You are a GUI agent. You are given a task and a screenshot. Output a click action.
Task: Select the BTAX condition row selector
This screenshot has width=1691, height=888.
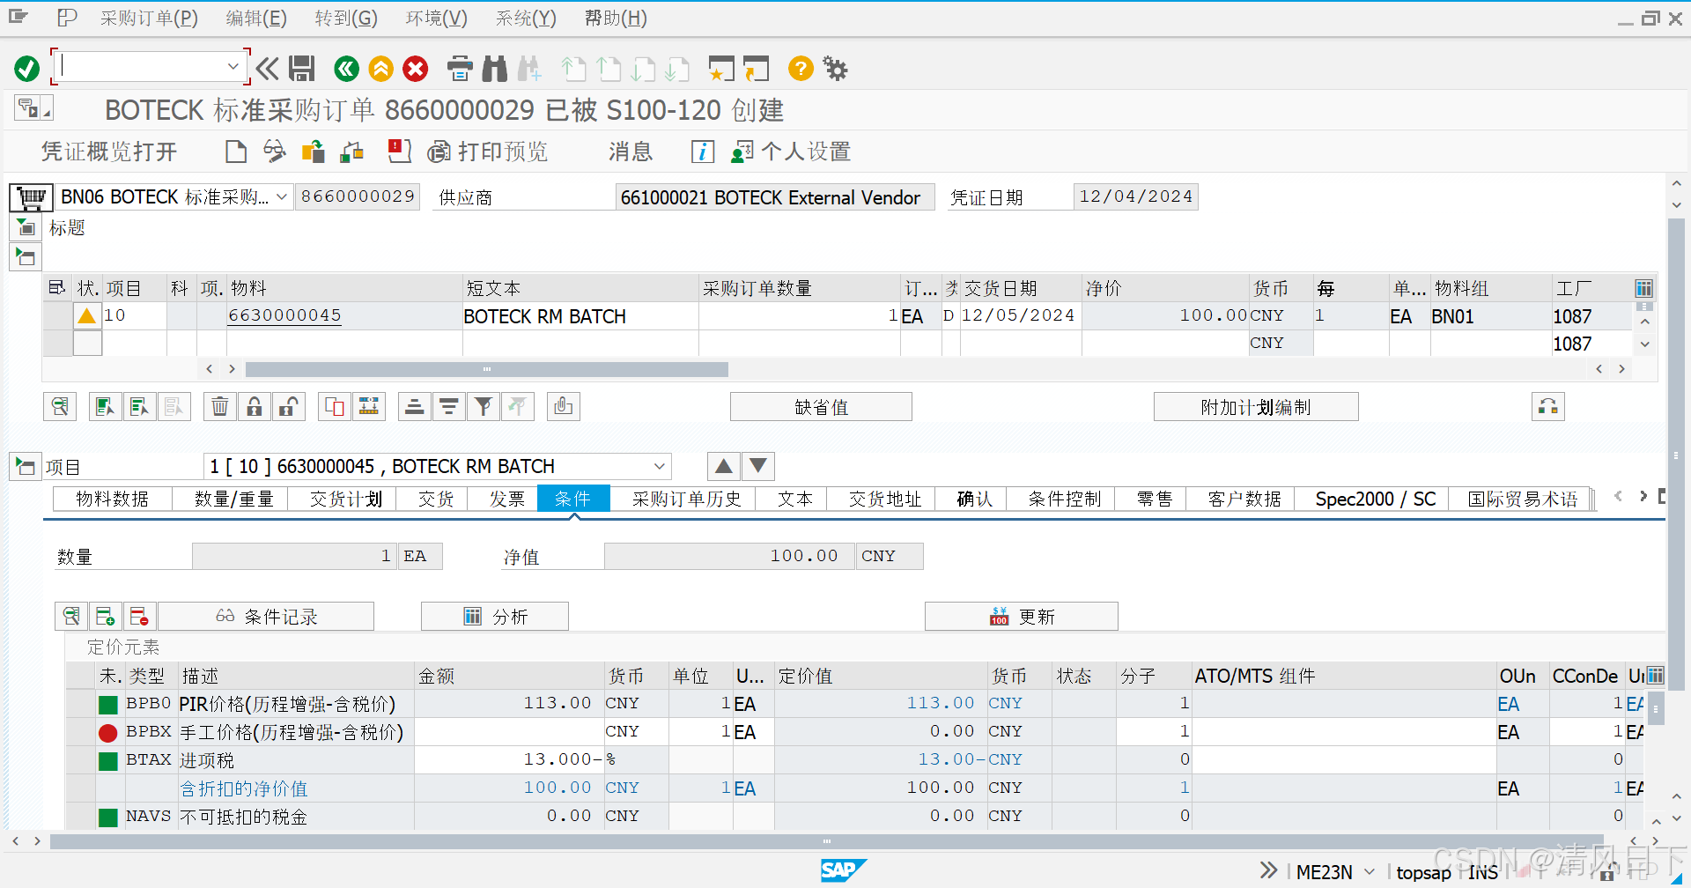[x=80, y=760]
